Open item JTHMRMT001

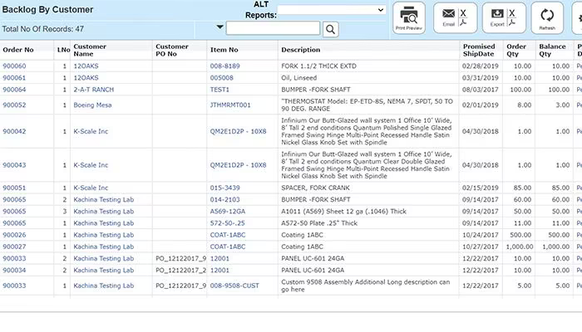tap(230, 105)
